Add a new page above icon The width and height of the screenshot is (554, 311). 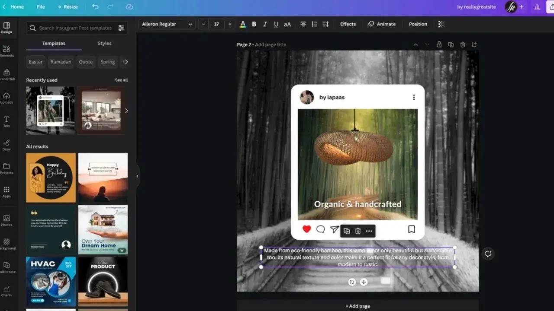(x=474, y=44)
